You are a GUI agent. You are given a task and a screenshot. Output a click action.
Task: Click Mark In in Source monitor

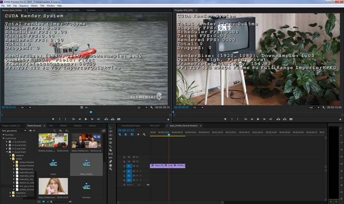tap(59, 119)
